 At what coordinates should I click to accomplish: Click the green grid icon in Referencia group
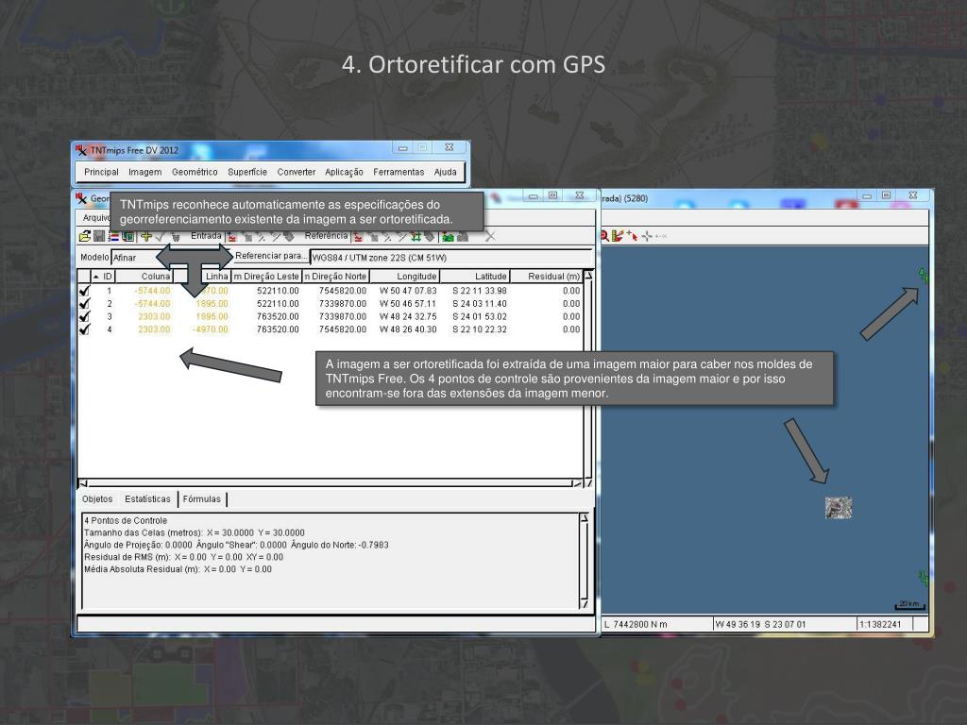point(416,237)
